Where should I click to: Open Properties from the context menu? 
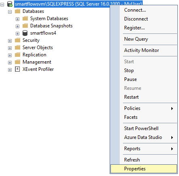(x=144, y=169)
